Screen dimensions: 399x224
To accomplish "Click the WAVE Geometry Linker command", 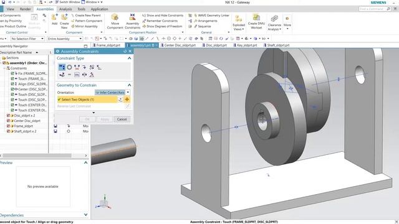I will coord(211,16).
